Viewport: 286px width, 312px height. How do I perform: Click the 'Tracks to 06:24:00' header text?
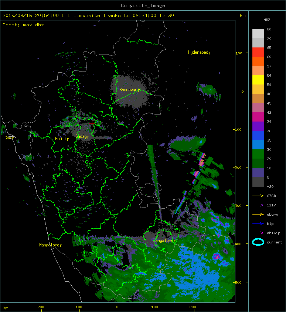[x=130, y=16]
